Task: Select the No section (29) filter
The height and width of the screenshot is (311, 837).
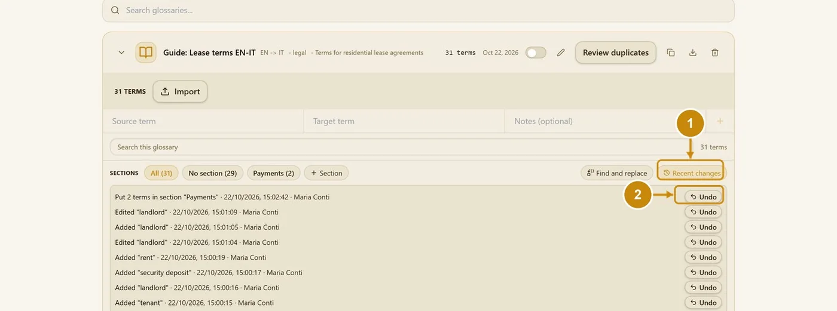Action: [212, 173]
